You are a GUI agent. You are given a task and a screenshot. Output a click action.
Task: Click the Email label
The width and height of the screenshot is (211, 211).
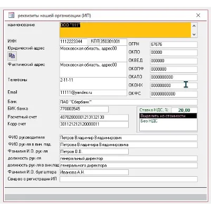coord(12,92)
